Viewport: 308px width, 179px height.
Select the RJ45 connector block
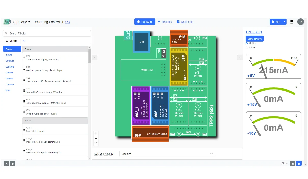141,42
